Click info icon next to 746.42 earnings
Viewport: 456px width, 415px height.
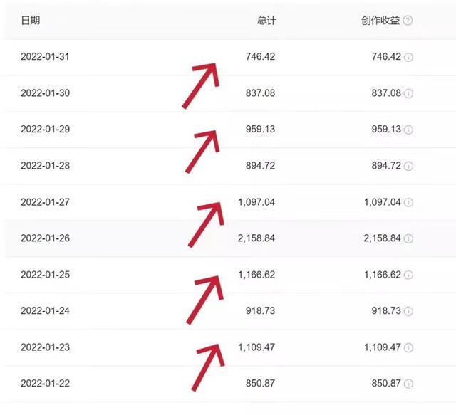pos(408,57)
